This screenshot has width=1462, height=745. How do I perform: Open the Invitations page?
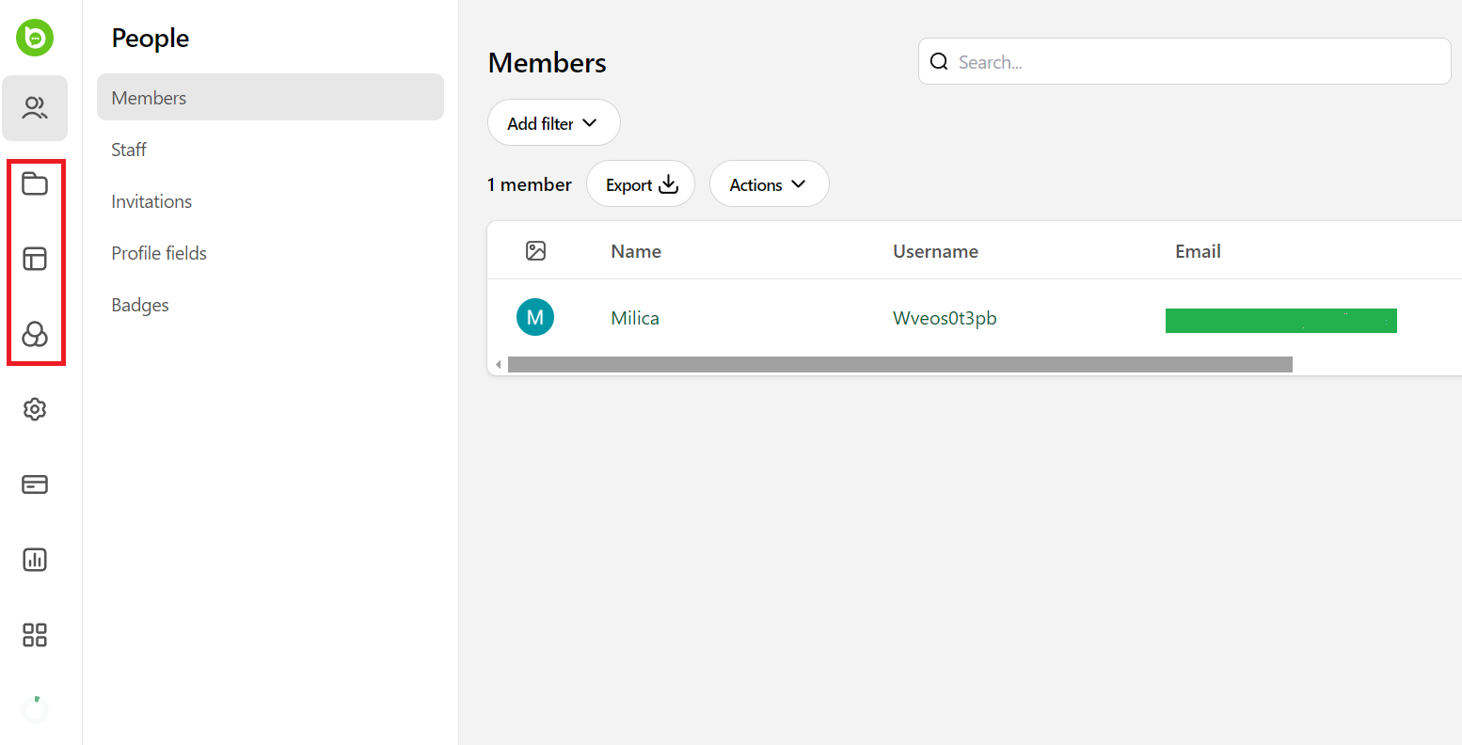tap(151, 200)
